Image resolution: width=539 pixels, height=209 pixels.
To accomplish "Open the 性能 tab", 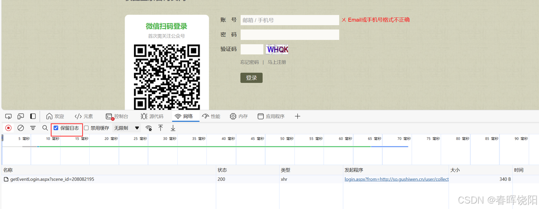I will [x=211, y=116].
